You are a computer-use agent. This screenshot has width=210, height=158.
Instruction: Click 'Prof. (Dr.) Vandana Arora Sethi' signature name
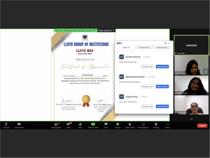69,104
